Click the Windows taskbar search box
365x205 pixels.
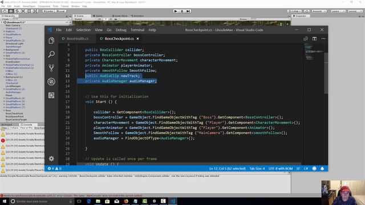[42, 201]
